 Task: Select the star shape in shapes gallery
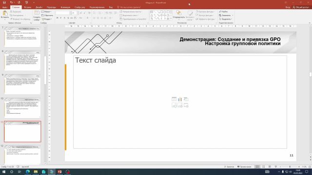point(168,18)
